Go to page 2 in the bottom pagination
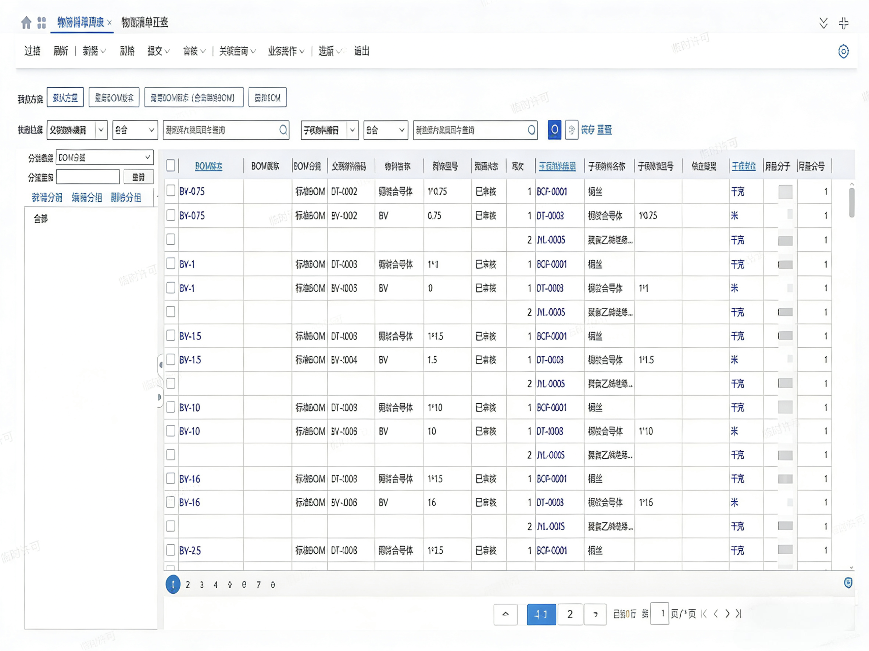 click(x=570, y=614)
